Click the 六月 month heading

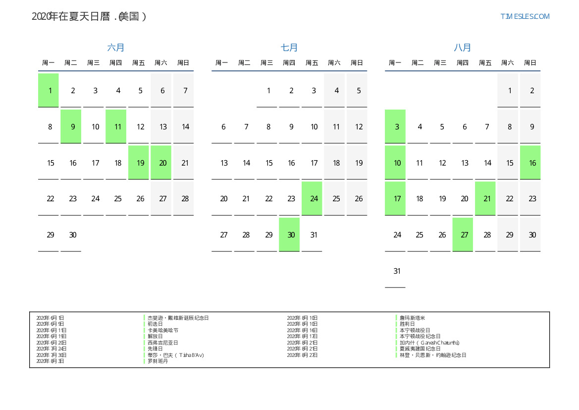(x=116, y=48)
